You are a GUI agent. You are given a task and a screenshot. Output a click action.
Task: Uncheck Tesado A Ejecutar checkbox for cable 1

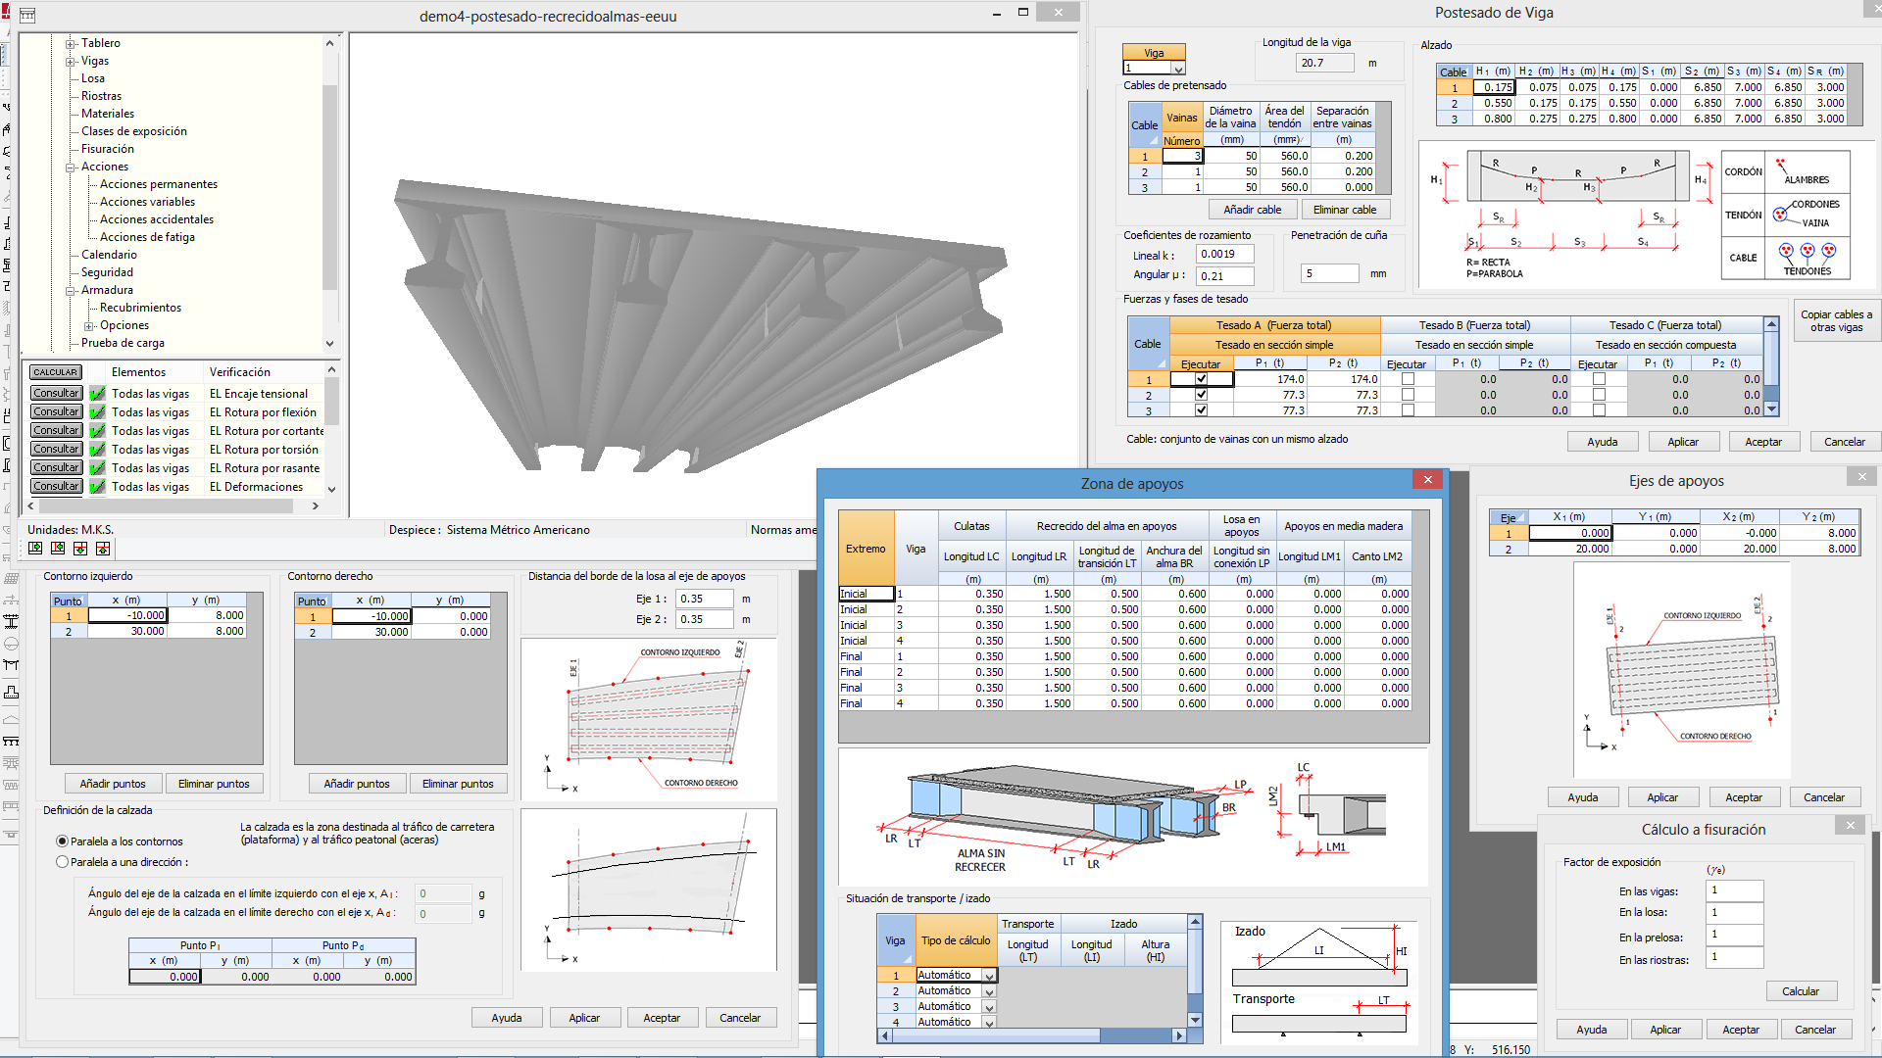1201,379
